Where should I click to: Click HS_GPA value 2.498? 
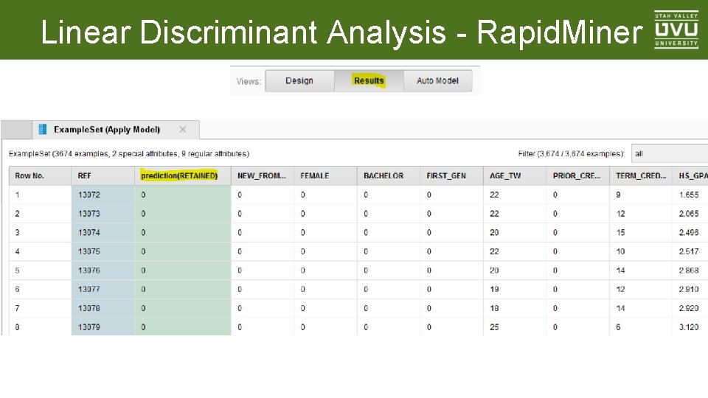coord(689,233)
